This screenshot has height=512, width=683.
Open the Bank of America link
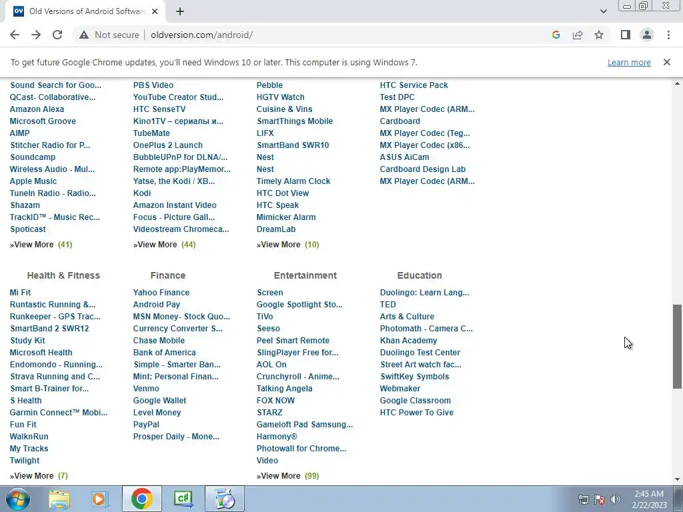[x=164, y=353]
